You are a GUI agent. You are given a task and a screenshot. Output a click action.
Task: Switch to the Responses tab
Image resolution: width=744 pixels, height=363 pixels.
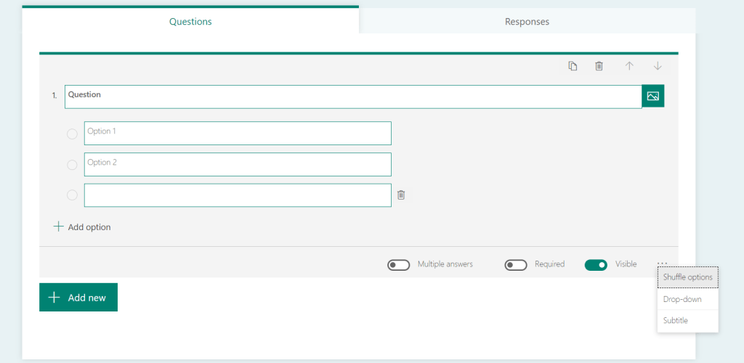[x=527, y=22]
